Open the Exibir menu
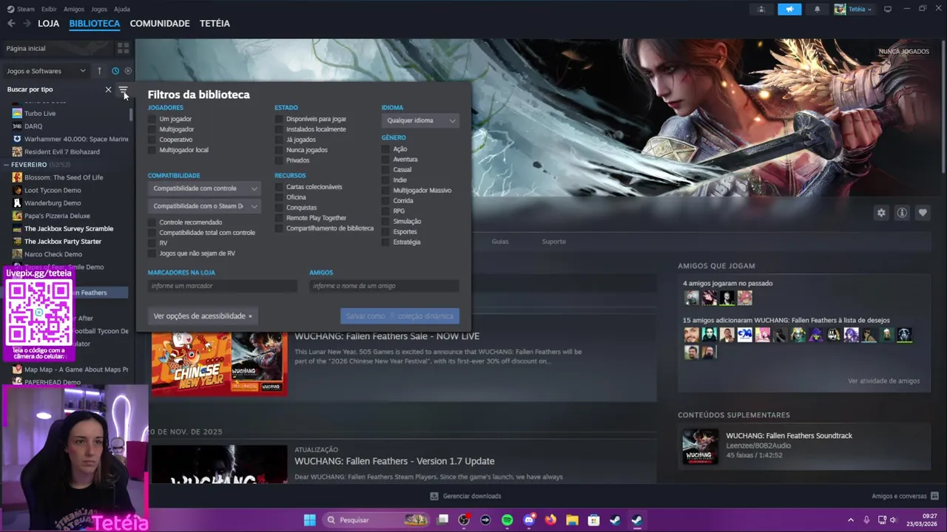 pyautogui.click(x=49, y=9)
